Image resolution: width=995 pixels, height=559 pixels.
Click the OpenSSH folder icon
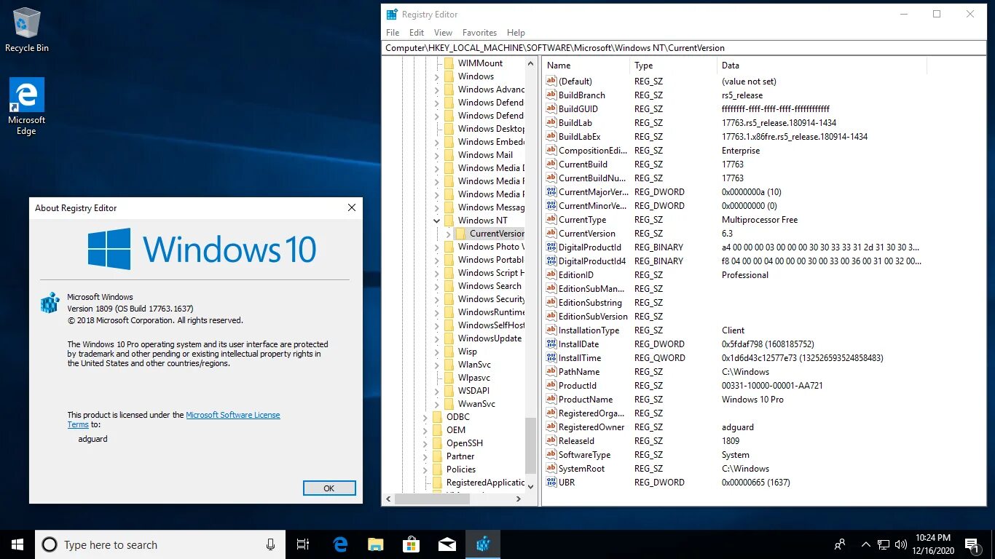437,443
